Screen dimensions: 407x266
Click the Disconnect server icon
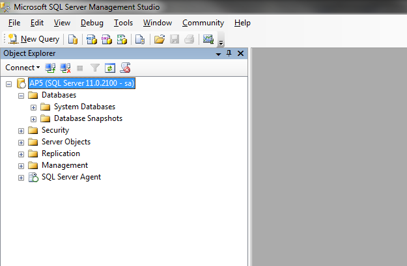coord(65,67)
